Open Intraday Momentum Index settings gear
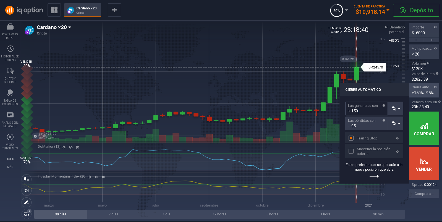The height and width of the screenshot is (222, 442). (90, 177)
